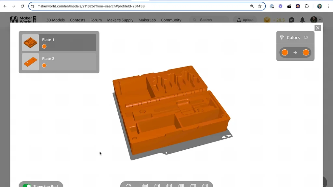Go forward in browser history
The image size is (333, 187).
(x=14, y=6)
